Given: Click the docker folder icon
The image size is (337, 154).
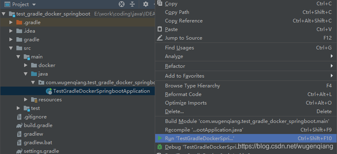Looking at the screenshot, I should (x=34, y=65).
